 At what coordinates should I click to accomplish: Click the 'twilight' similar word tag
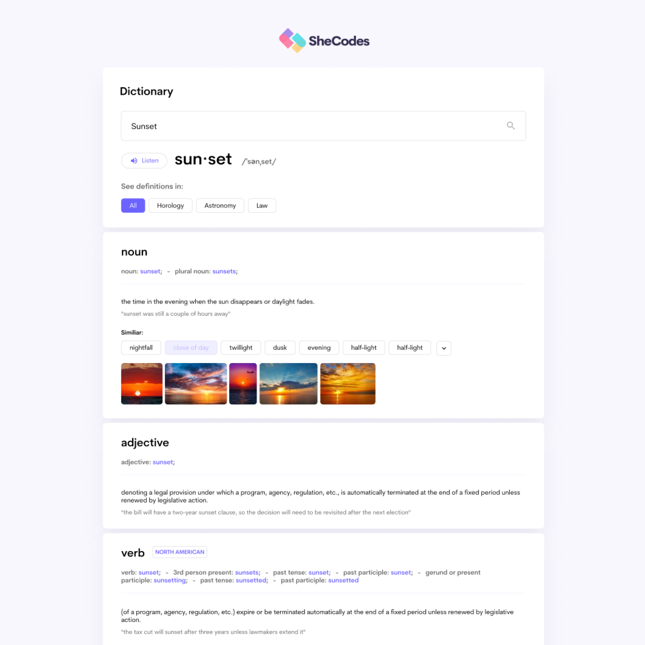(240, 347)
